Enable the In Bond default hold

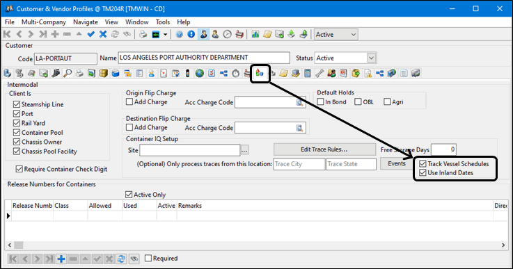320,102
